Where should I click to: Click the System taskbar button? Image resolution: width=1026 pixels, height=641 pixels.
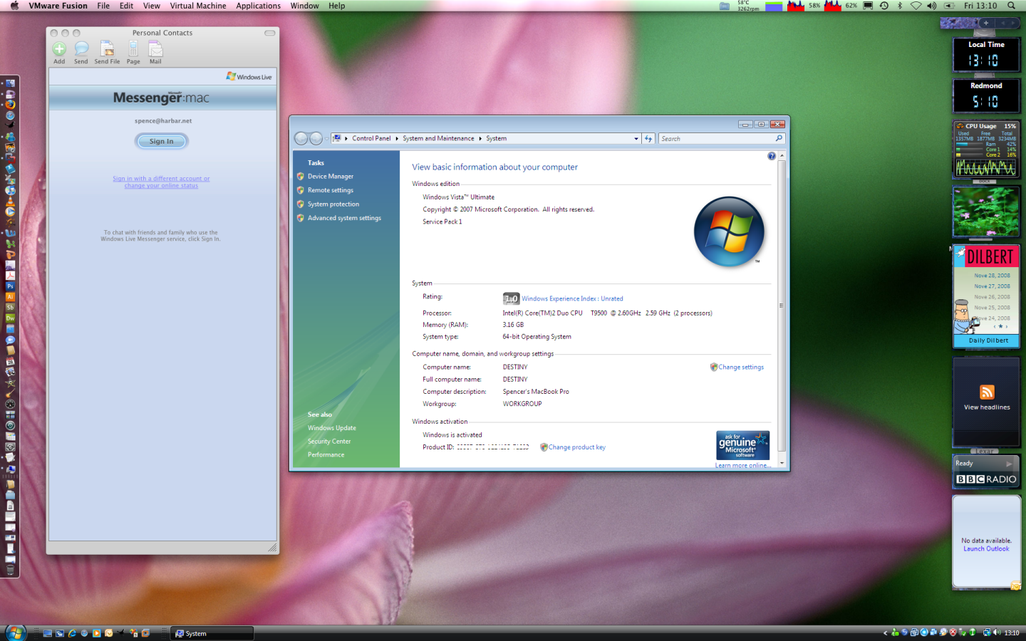click(212, 633)
